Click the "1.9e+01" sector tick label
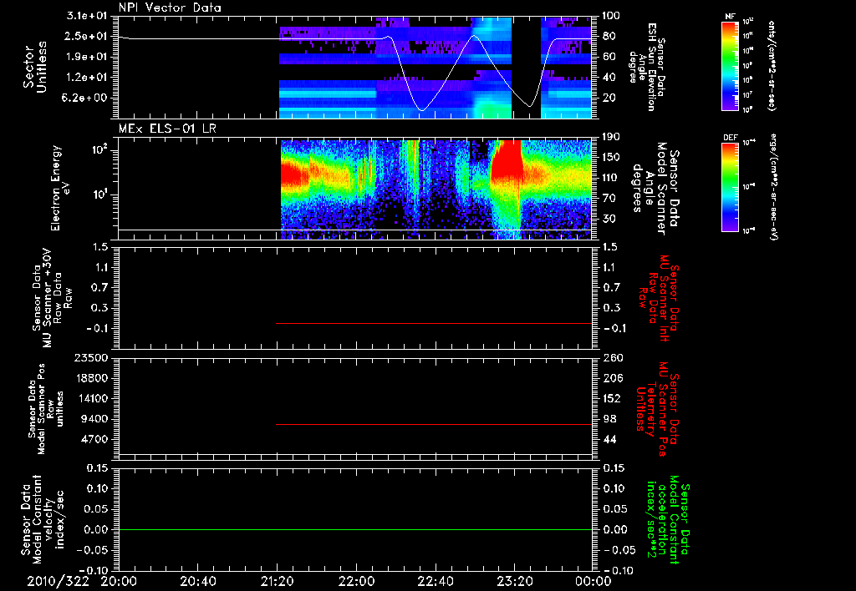The width and height of the screenshot is (856, 591). [87, 57]
